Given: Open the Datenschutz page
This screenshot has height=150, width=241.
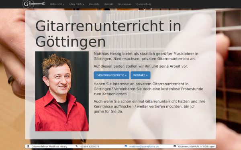Looking at the screenshot, I should (x=144, y=4).
